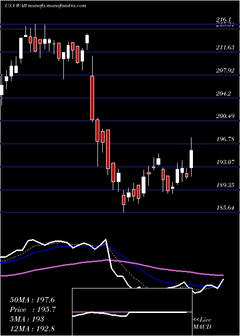Click the 193.07 price level label
The height and width of the screenshot is (336, 240).
225,162
